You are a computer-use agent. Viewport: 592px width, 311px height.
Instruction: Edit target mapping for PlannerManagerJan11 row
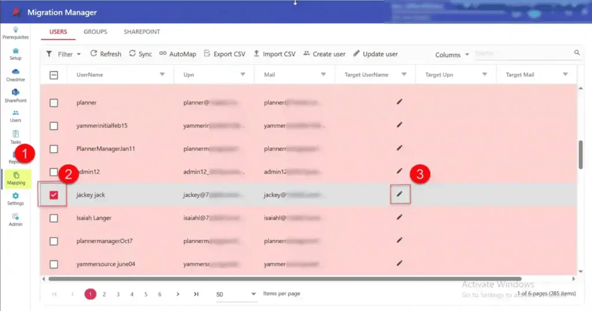pos(399,148)
